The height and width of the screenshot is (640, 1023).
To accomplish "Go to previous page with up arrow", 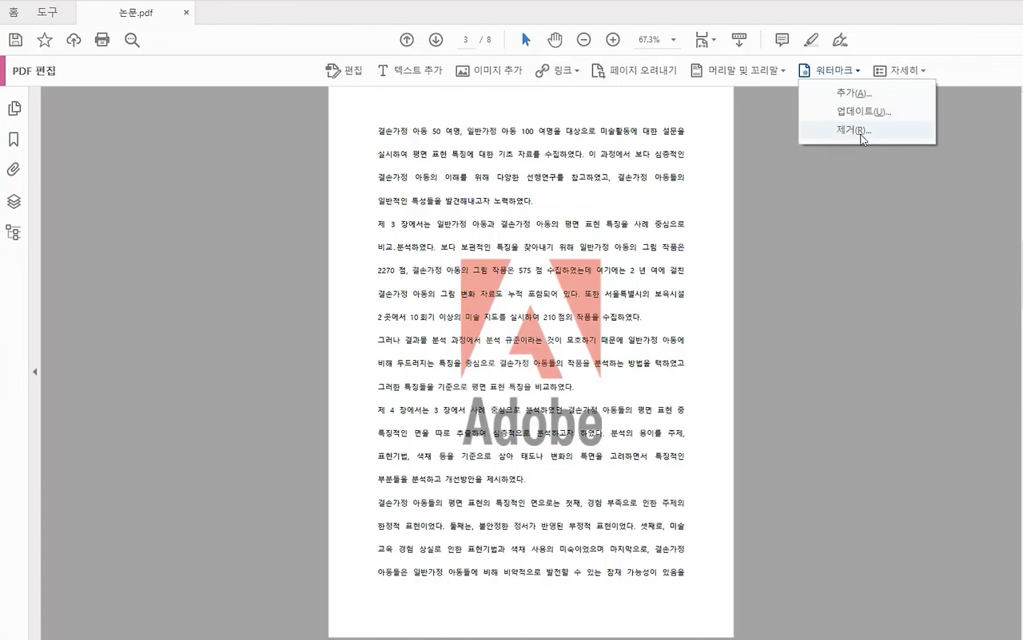I will [x=407, y=40].
